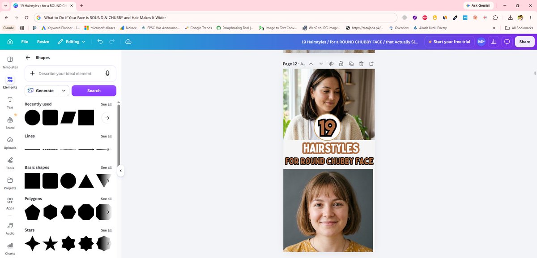Click the Describe your ideal element field
This screenshot has width=537, height=258.
pyautogui.click(x=70, y=73)
